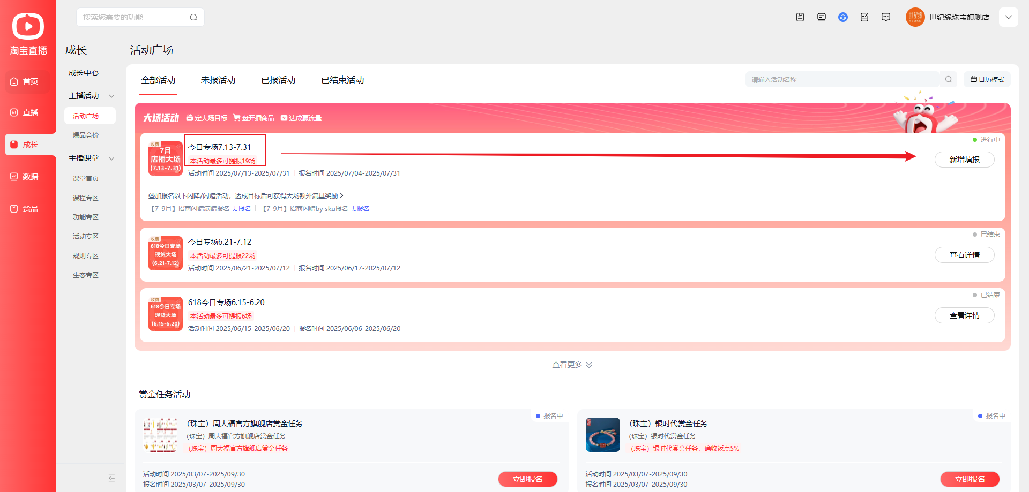Expand the store account dropdown arrow
The height and width of the screenshot is (492, 1029).
(1008, 17)
